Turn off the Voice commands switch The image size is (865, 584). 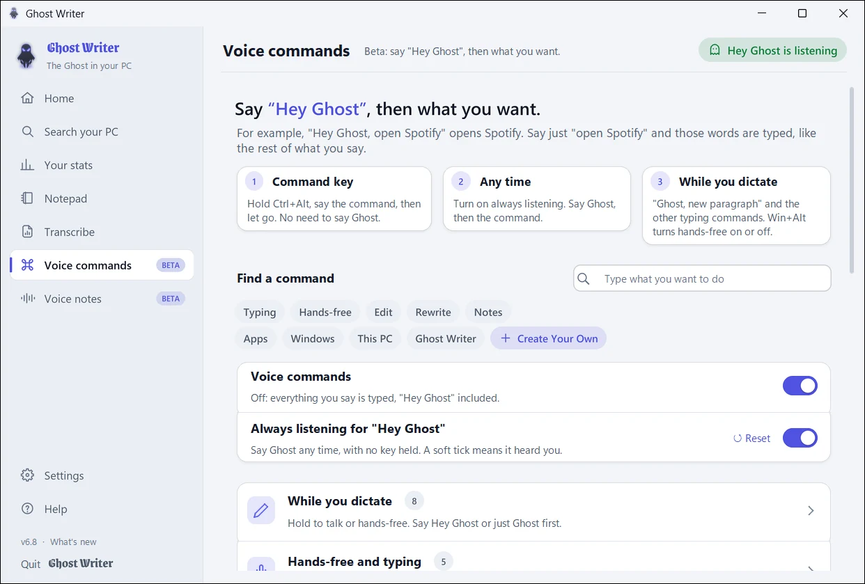coord(800,386)
